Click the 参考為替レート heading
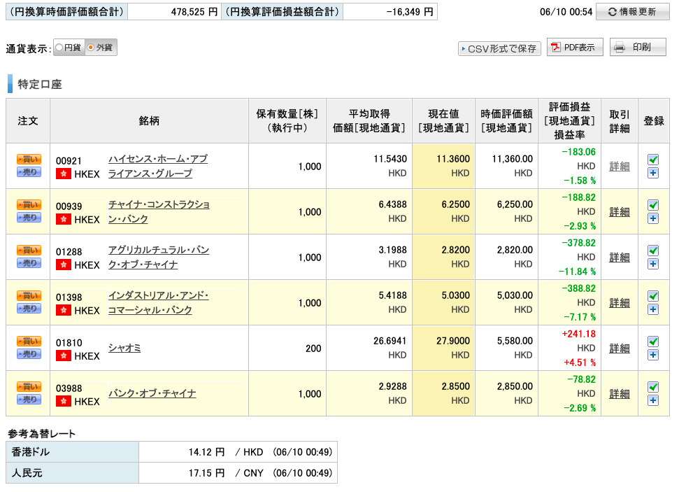679x492 pixels. coord(41,433)
